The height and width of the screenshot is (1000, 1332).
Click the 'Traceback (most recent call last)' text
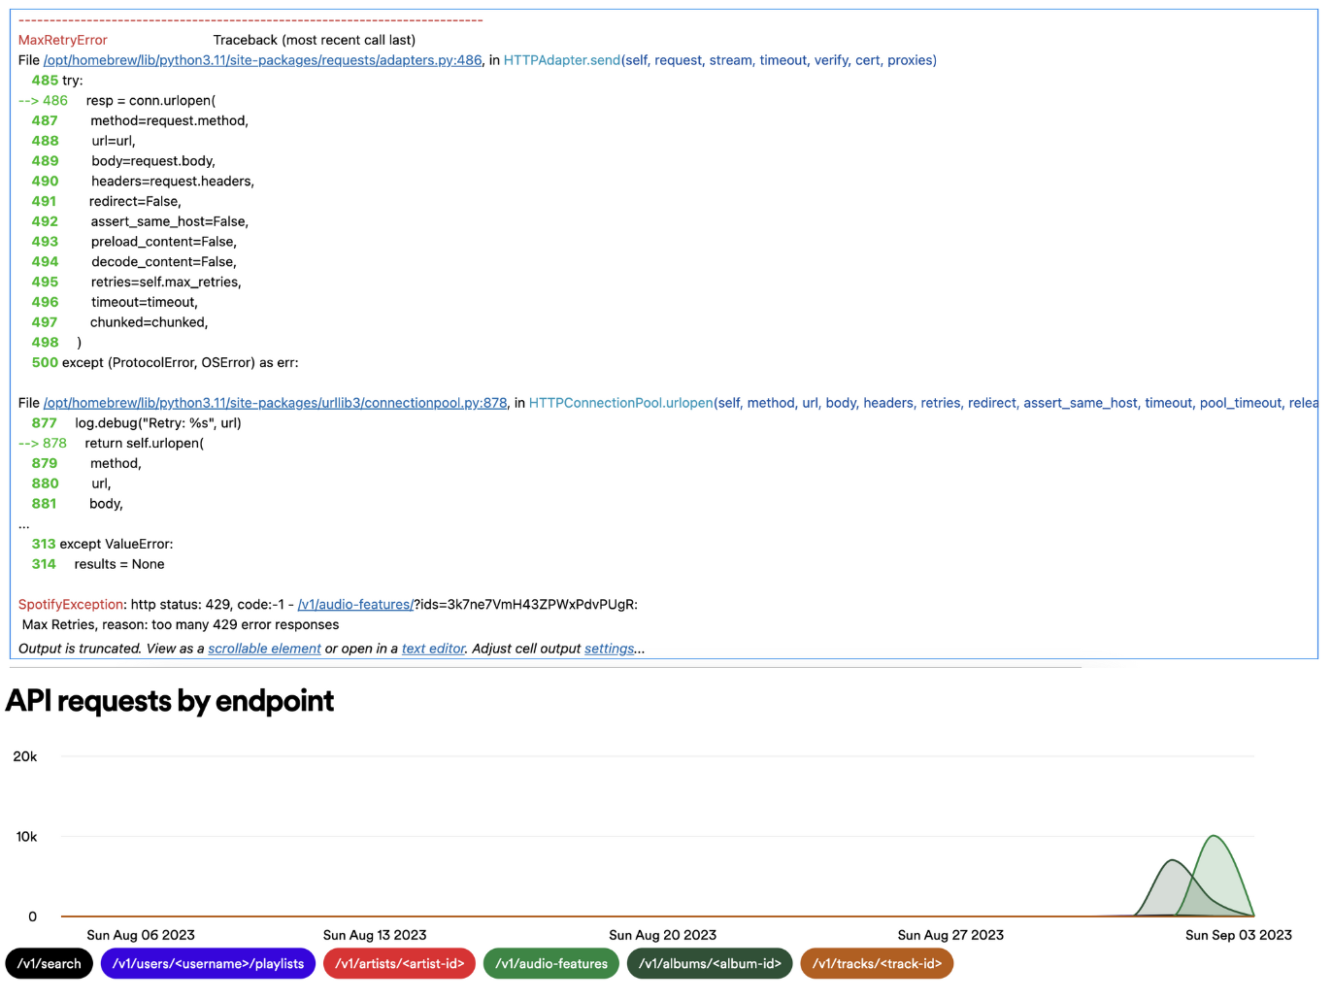315,40
